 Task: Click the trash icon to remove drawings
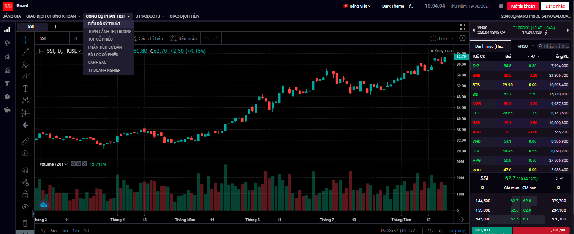tap(25, 223)
